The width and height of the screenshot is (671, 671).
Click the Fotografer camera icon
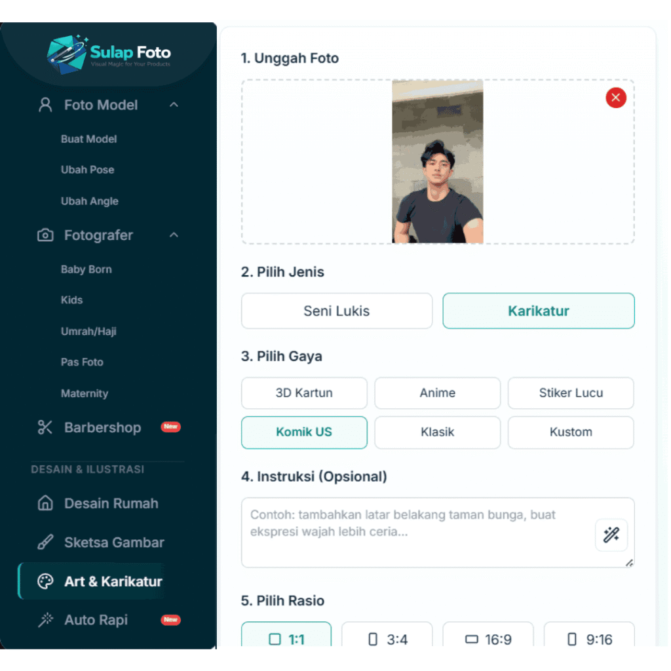[45, 235]
